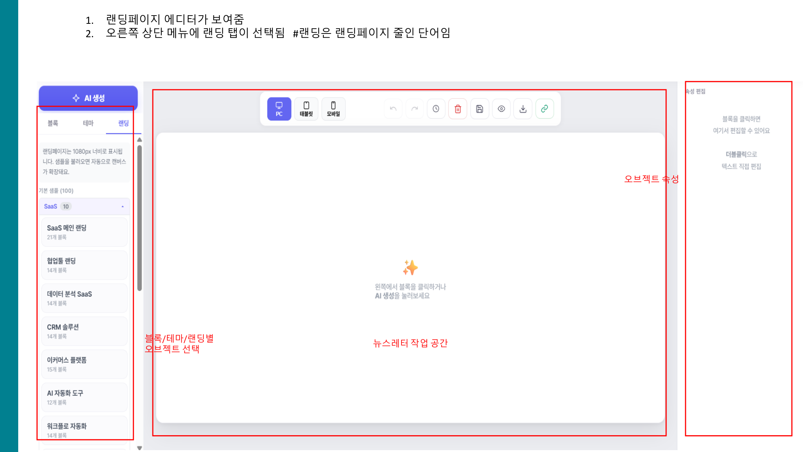
Task: Click the redo arrow icon
Action: (x=415, y=109)
